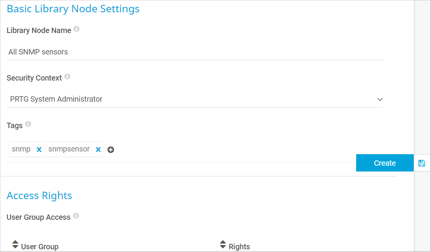Image resolution: width=431 pixels, height=252 pixels.
Task: Add a new tag with the plus icon
Action: tap(111, 150)
